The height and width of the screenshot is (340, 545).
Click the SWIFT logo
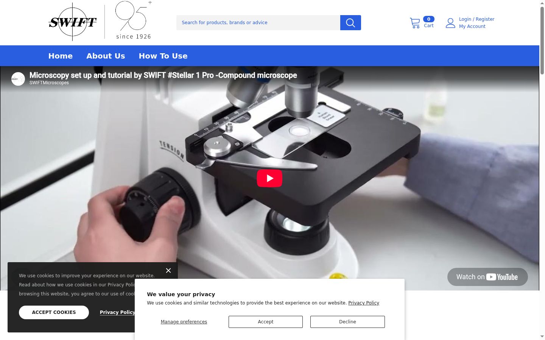click(73, 22)
